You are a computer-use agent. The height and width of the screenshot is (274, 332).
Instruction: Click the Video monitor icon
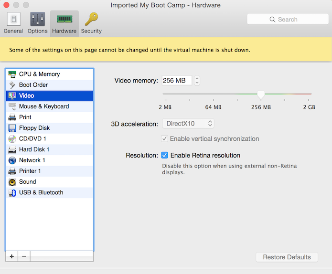(12, 96)
